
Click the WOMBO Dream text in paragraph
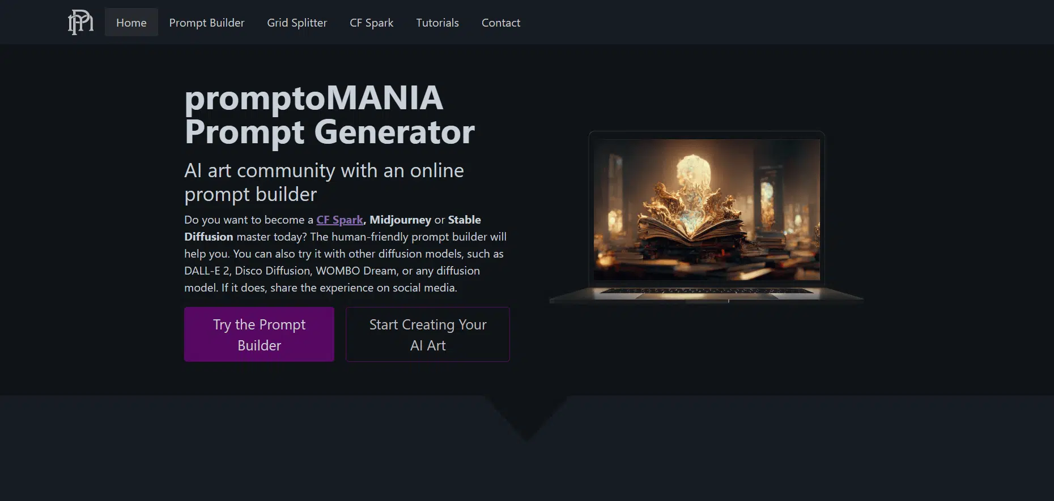[356, 271]
